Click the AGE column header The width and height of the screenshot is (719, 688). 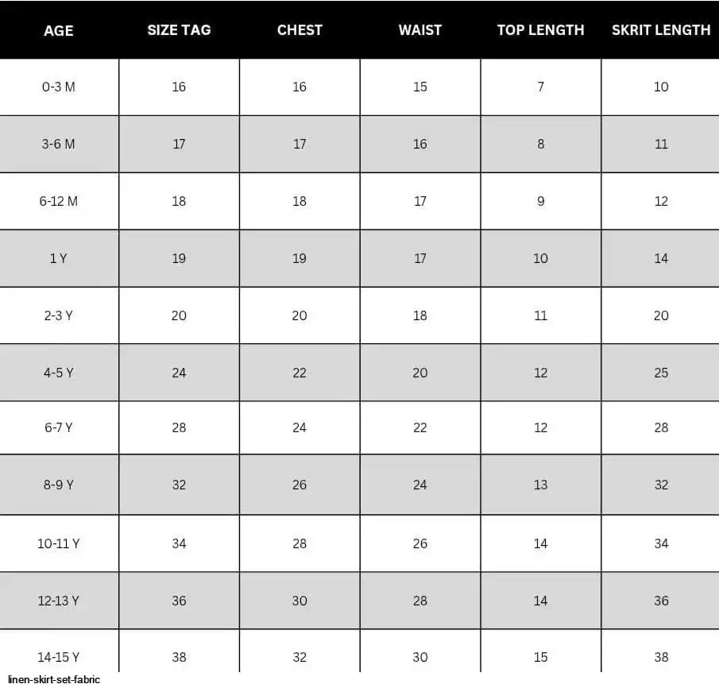(58, 31)
